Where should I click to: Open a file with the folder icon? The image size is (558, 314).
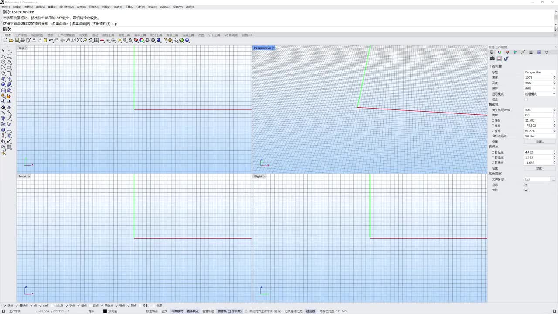tap(11, 40)
